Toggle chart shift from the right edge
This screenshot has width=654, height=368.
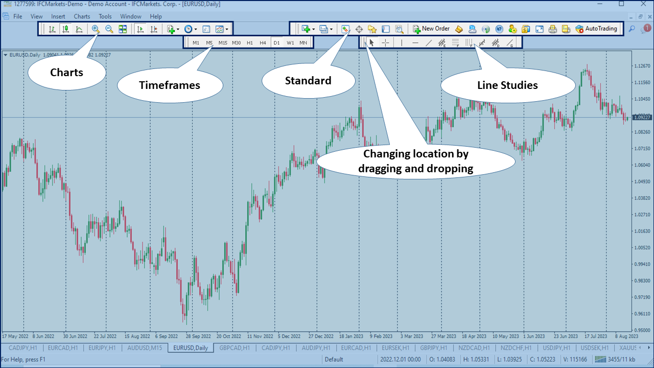click(x=154, y=29)
